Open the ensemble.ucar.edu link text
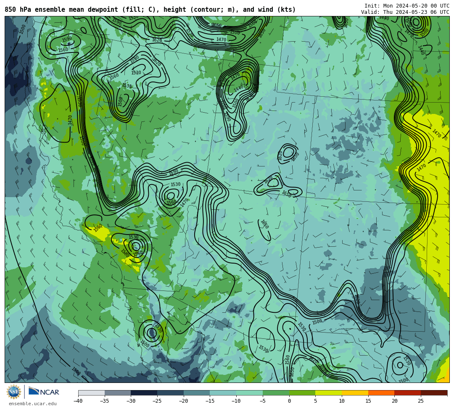454x409 pixels. [x=32, y=404]
